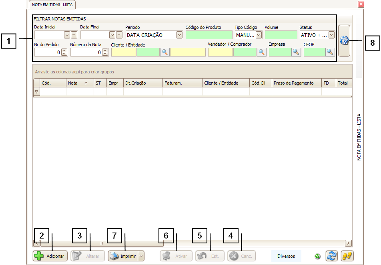Click the filter funnel icon in grid row
The height and width of the screenshot is (265, 381).
coord(36,92)
